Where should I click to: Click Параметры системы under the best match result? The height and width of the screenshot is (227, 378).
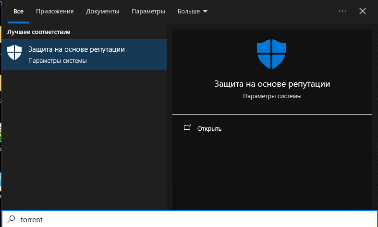coord(57,61)
